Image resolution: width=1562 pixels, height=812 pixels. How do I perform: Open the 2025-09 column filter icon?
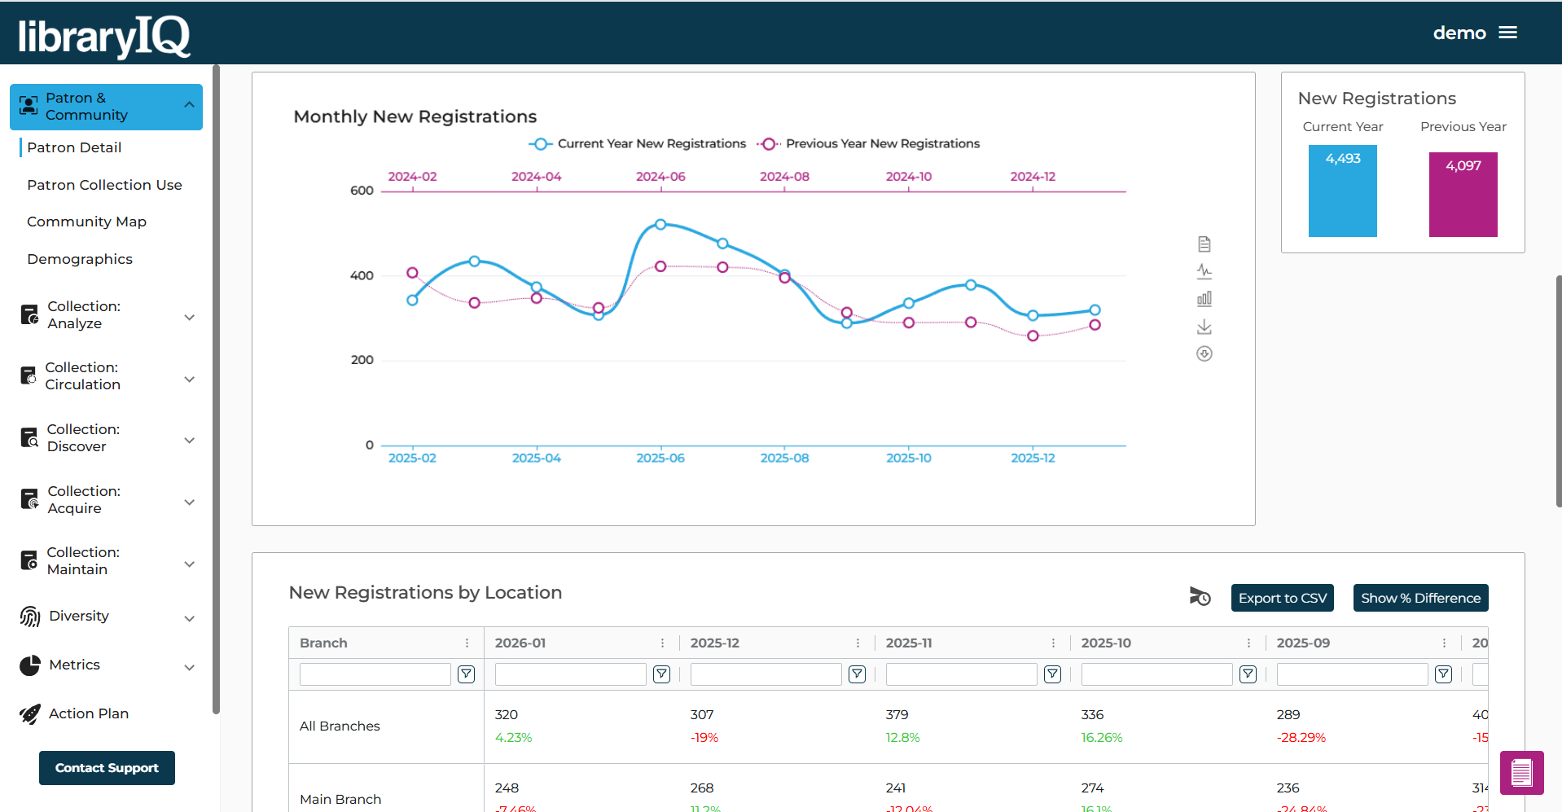(x=1444, y=674)
